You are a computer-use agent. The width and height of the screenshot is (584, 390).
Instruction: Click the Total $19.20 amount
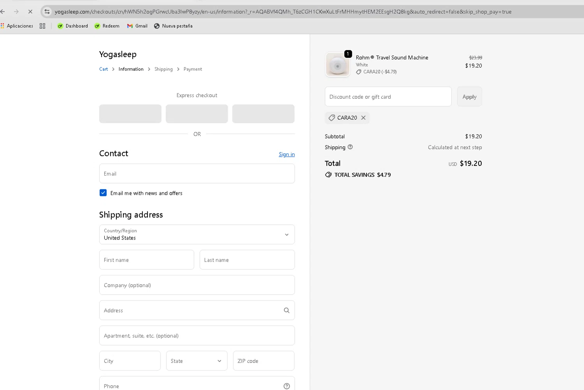coord(471,163)
